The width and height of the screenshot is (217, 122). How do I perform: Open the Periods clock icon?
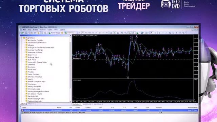(142, 33)
